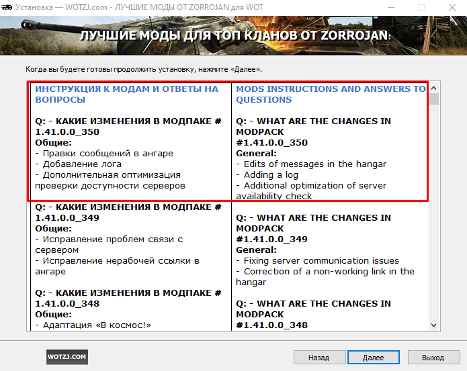467x371 pixels.
Task: Proceed by clicking Далее
Action: [374, 358]
